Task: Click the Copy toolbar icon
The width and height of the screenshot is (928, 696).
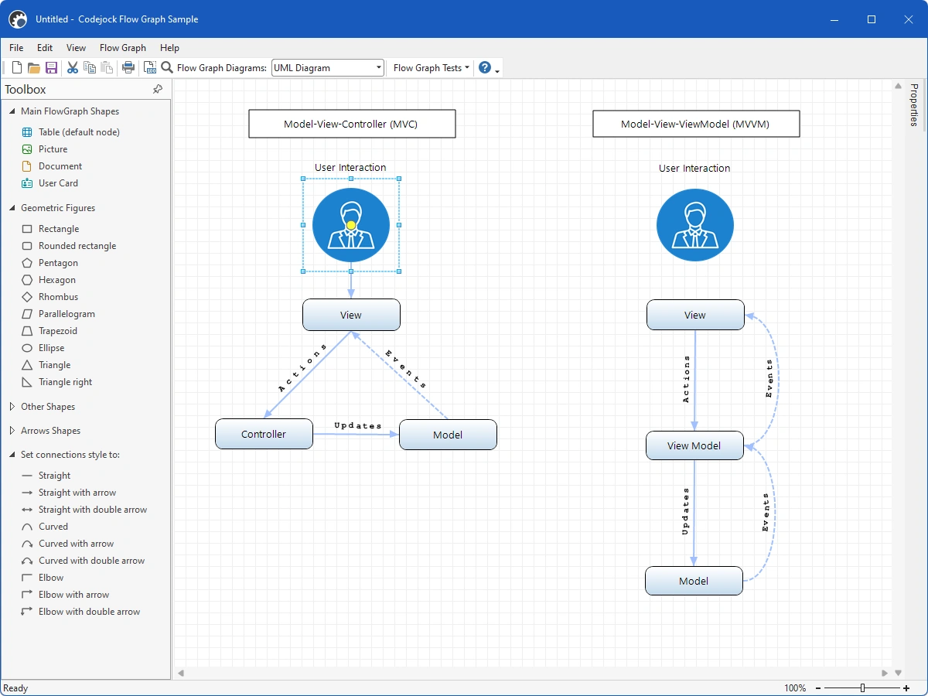Action: tap(90, 67)
